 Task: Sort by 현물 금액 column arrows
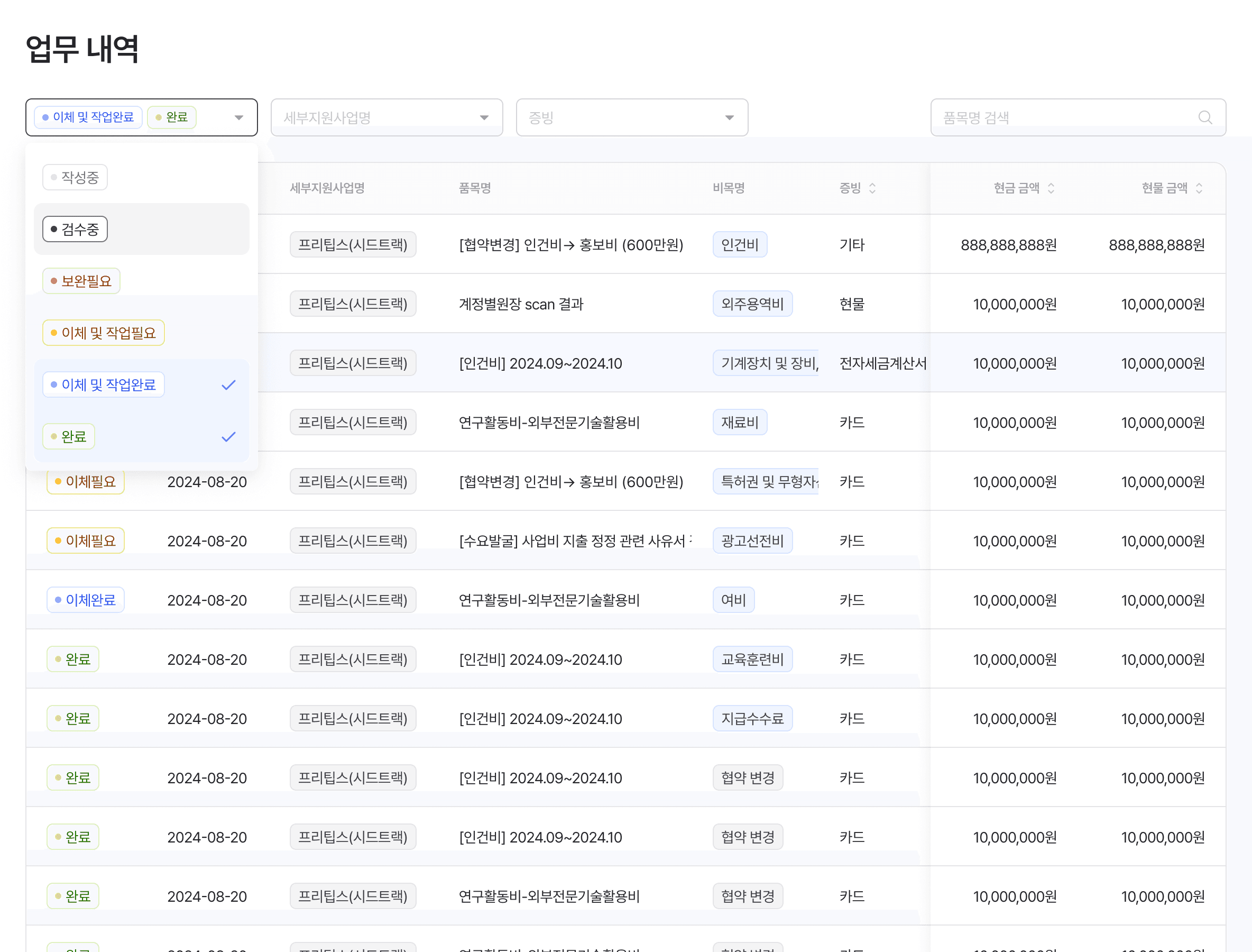pos(1199,188)
